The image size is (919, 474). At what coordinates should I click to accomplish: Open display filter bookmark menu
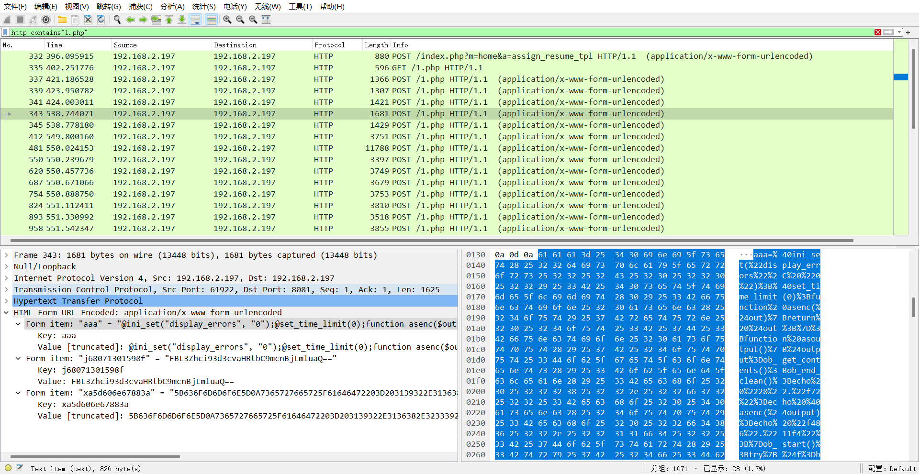[x=5, y=32]
